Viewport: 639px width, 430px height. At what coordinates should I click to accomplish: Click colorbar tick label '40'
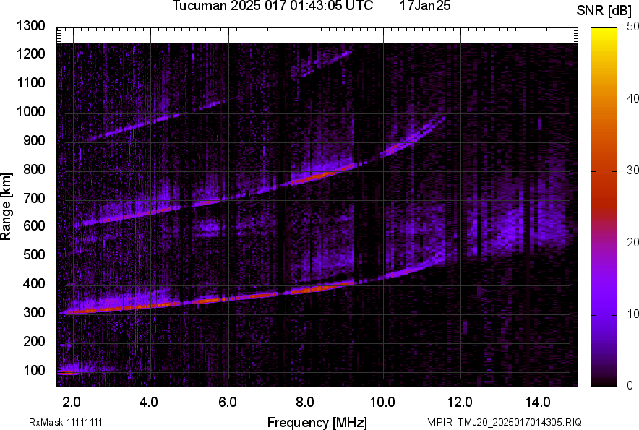tap(632, 98)
